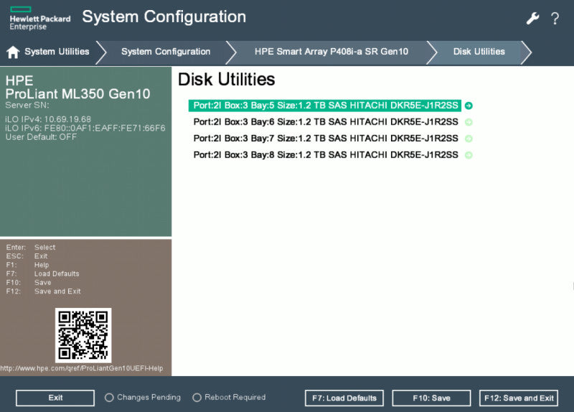This screenshot has width=574, height=412.
Task: Click the F7 Load Defaults key hint
Action: [42, 274]
